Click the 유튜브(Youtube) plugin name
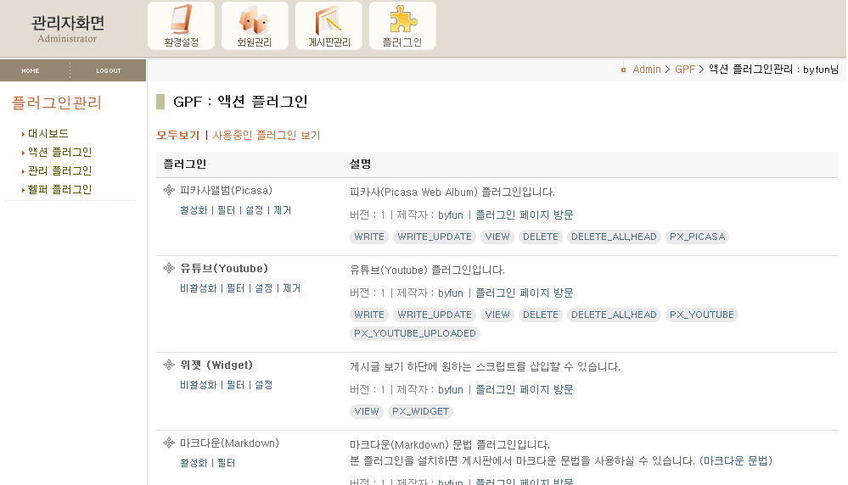This screenshot has width=848, height=485. 224,269
